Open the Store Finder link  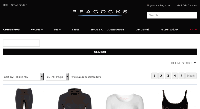click(19, 5)
